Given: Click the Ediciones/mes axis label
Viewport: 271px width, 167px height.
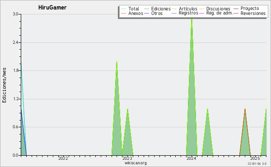Looking at the screenshot, I should click(4, 85).
